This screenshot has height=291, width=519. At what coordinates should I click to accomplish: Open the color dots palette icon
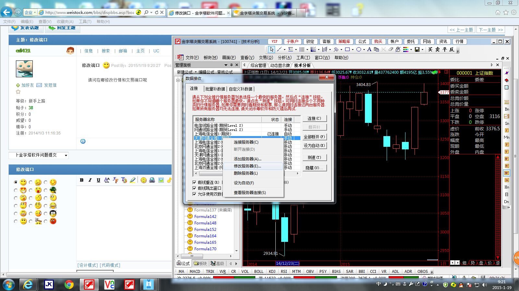click(406, 49)
